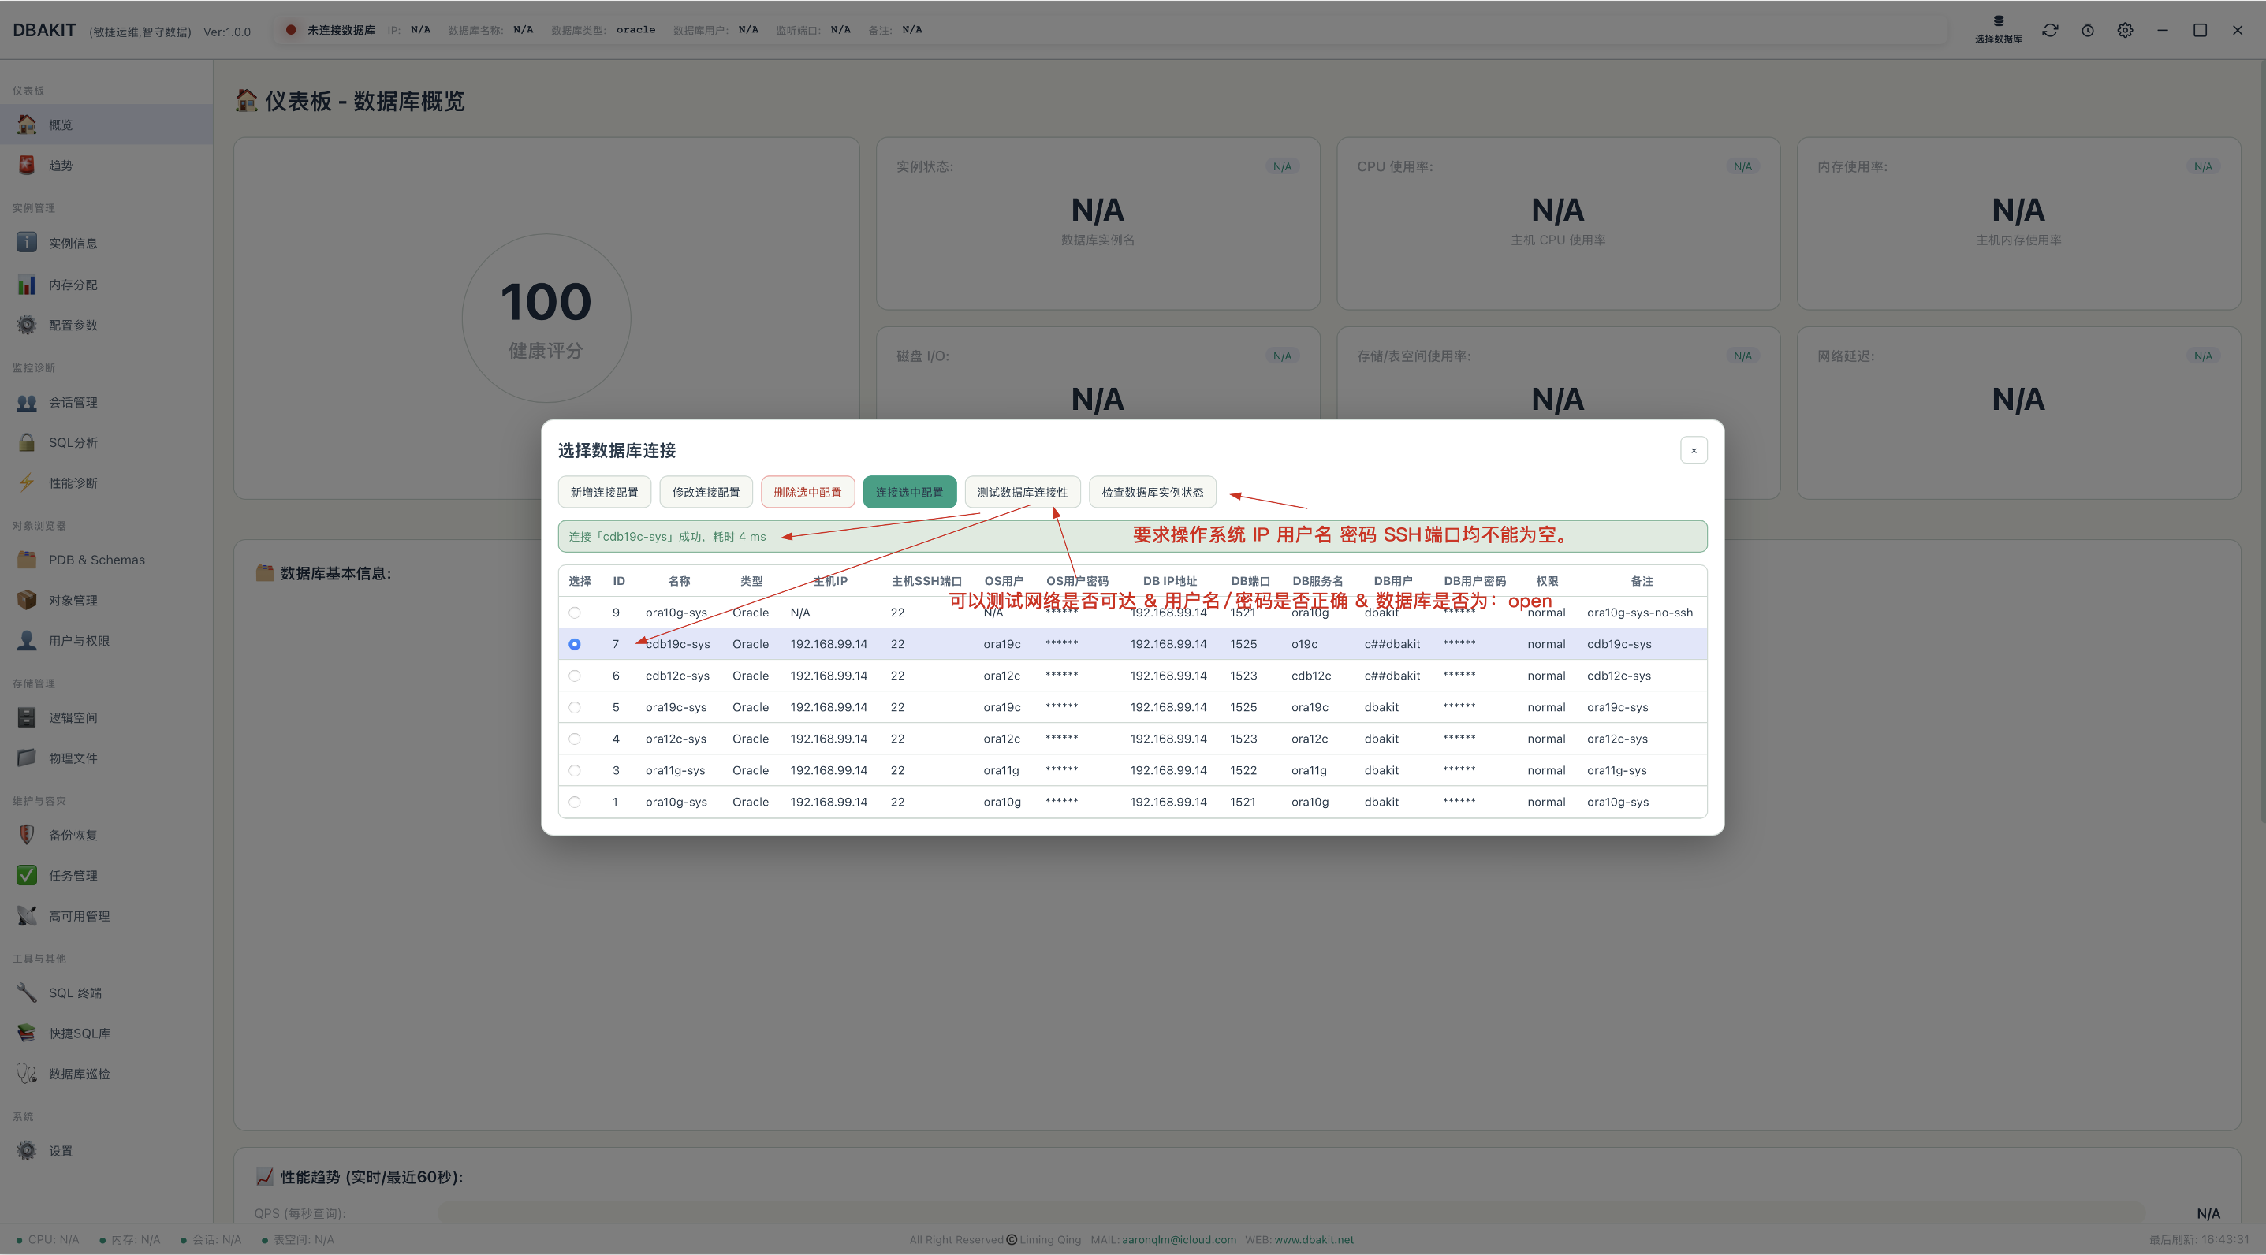Open 实例信息 instance info icon
Image resolution: width=2266 pixels, height=1255 pixels.
pos(28,243)
